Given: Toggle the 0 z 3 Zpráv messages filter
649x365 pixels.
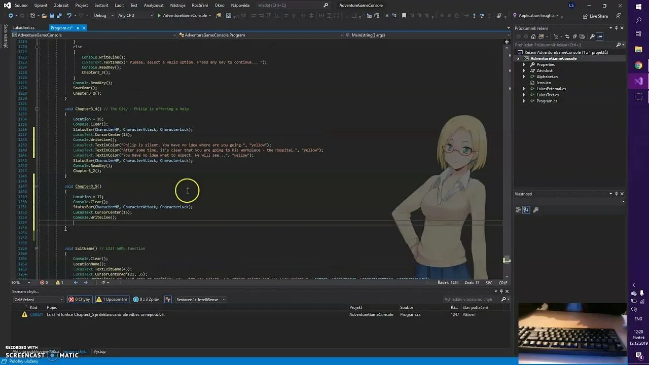Looking at the screenshot, I should pyautogui.click(x=147, y=300).
